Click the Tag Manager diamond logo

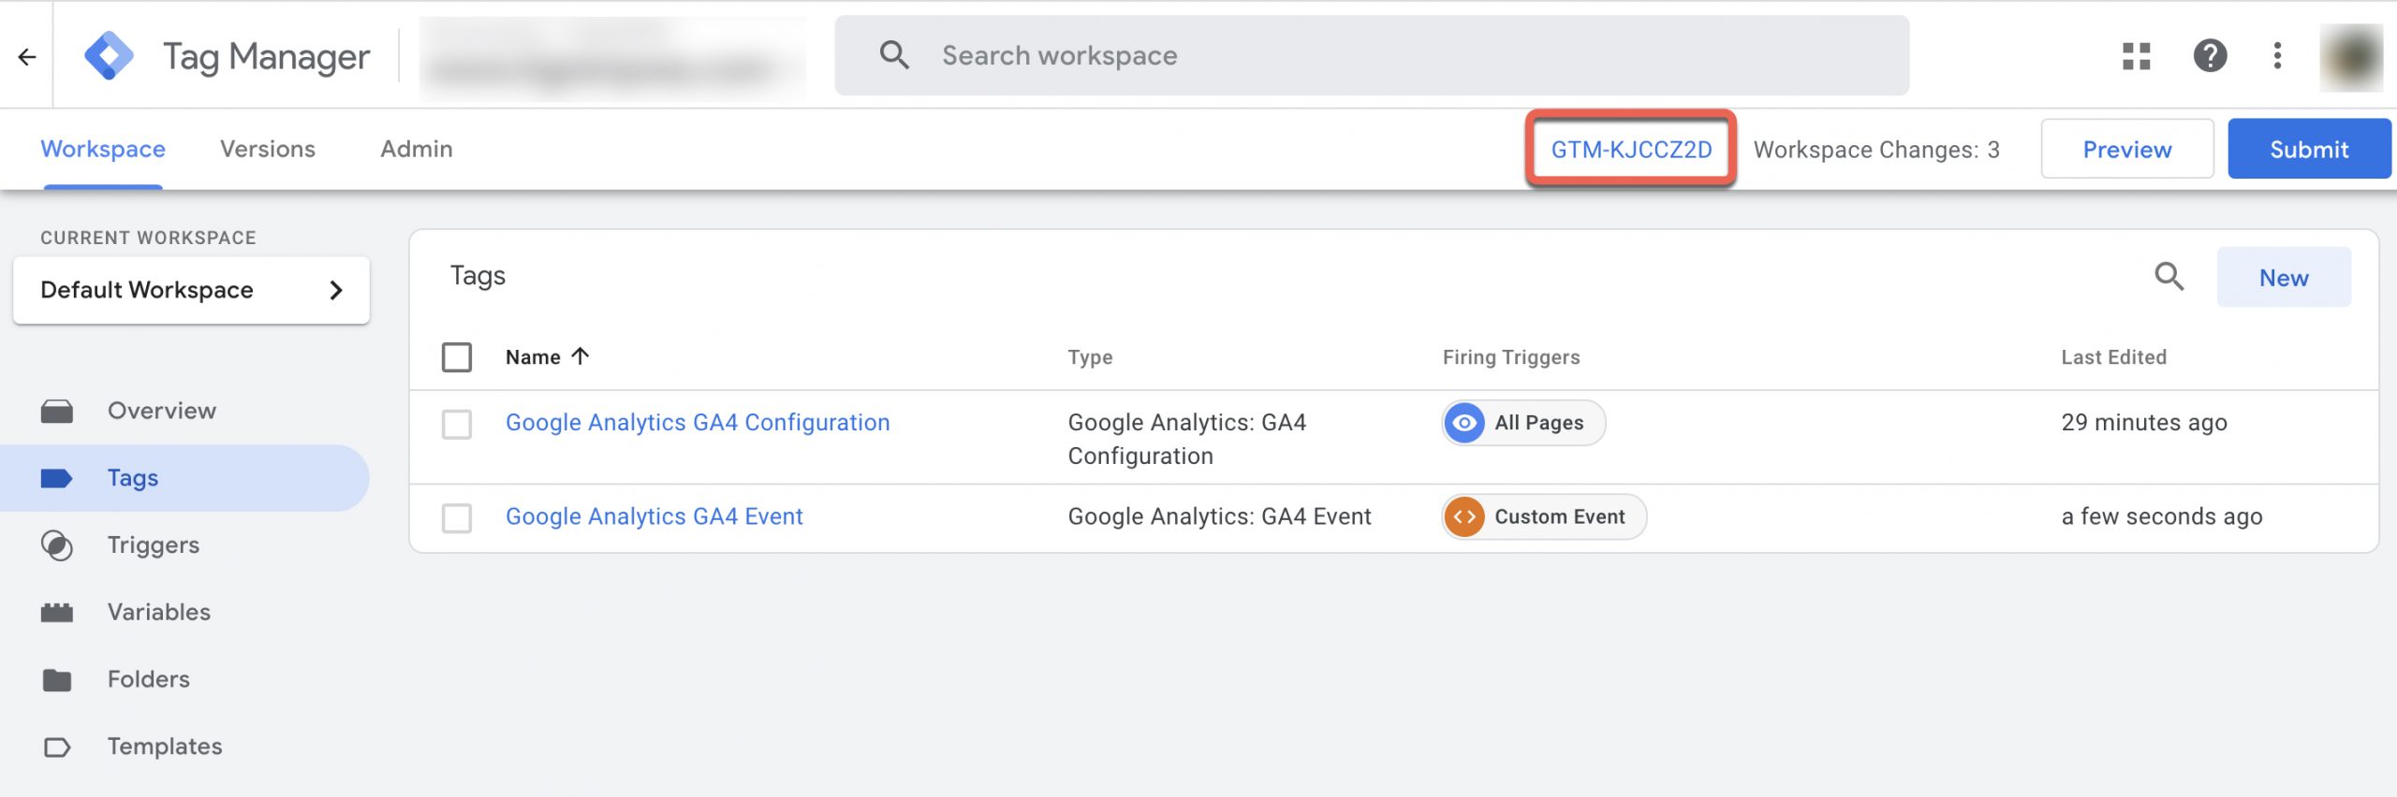109,56
